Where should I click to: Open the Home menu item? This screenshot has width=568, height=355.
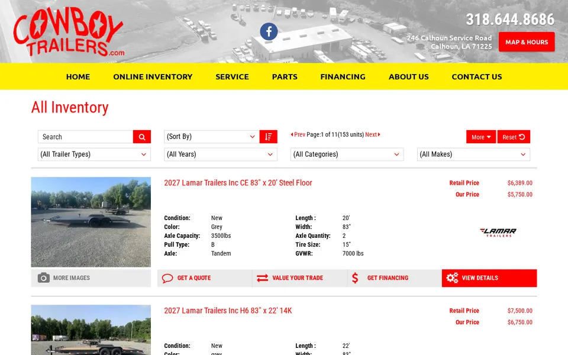pyautogui.click(x=78, y=77)
